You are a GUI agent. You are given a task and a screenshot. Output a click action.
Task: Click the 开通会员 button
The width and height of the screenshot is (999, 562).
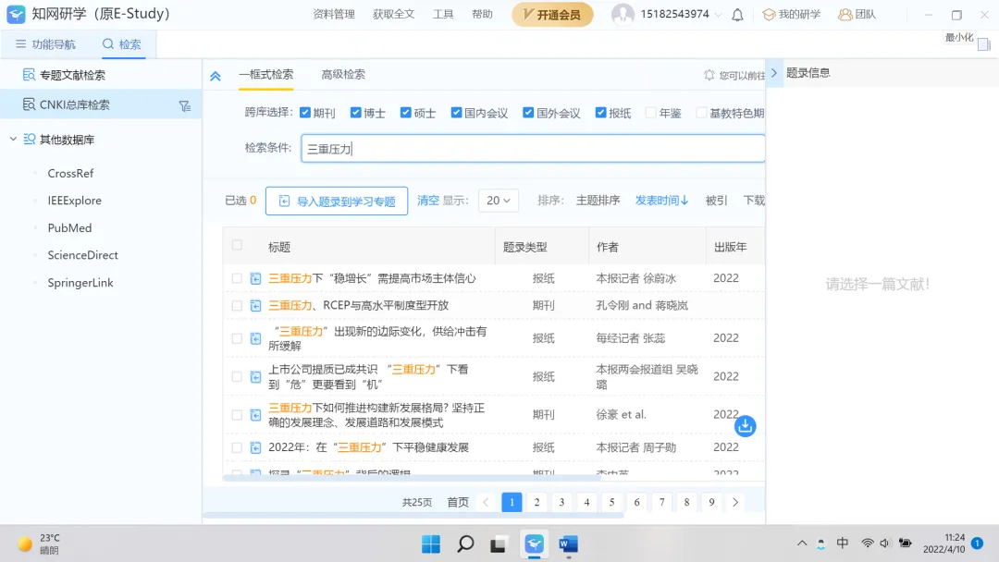(551, 15)
